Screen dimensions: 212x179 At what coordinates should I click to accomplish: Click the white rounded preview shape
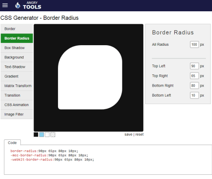click(x=90, y=77)
